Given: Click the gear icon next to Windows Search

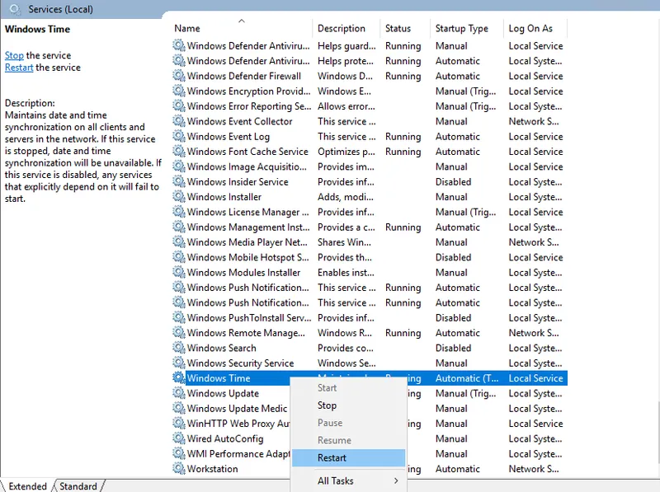Looking at the screenshot, I should tap(178, 348).
